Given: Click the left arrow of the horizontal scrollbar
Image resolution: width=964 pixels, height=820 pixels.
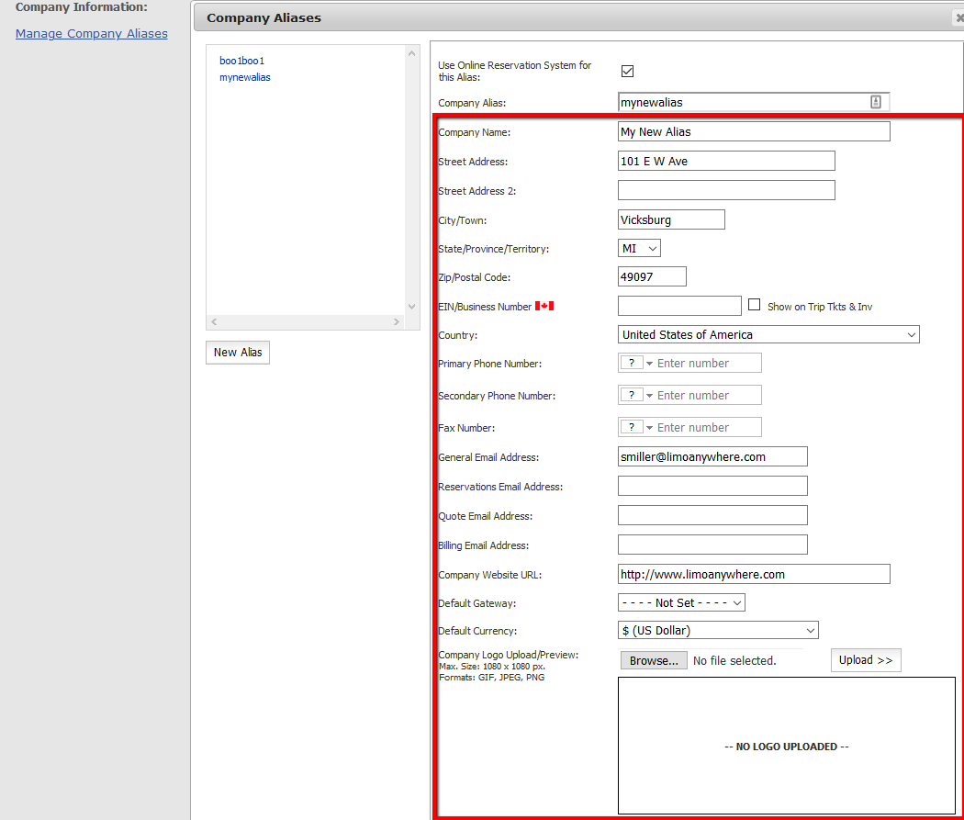Looking at the screenshot, I should [x=214, y=322].
